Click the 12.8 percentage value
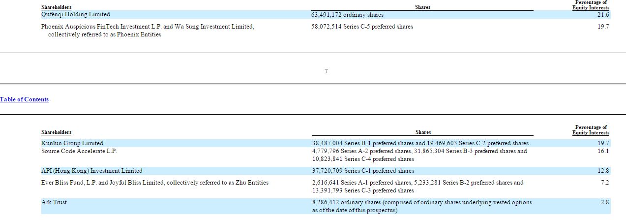Image resolution: width=626 pixels, height=220 pixels. (603, 171)
